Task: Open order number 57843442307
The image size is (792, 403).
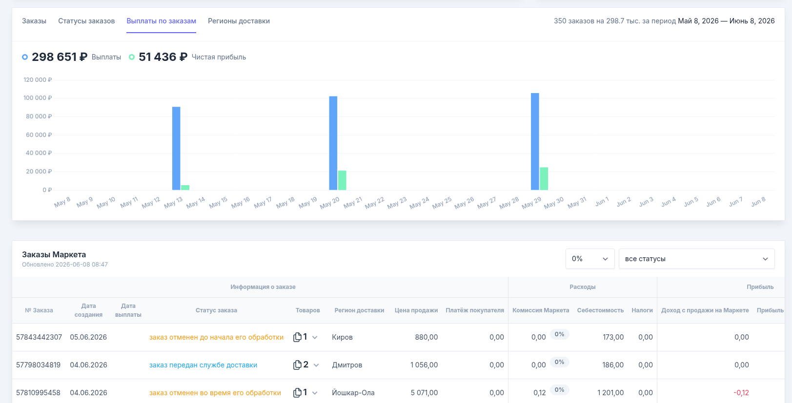Action: pyautogui.click(x=39, y=337)
